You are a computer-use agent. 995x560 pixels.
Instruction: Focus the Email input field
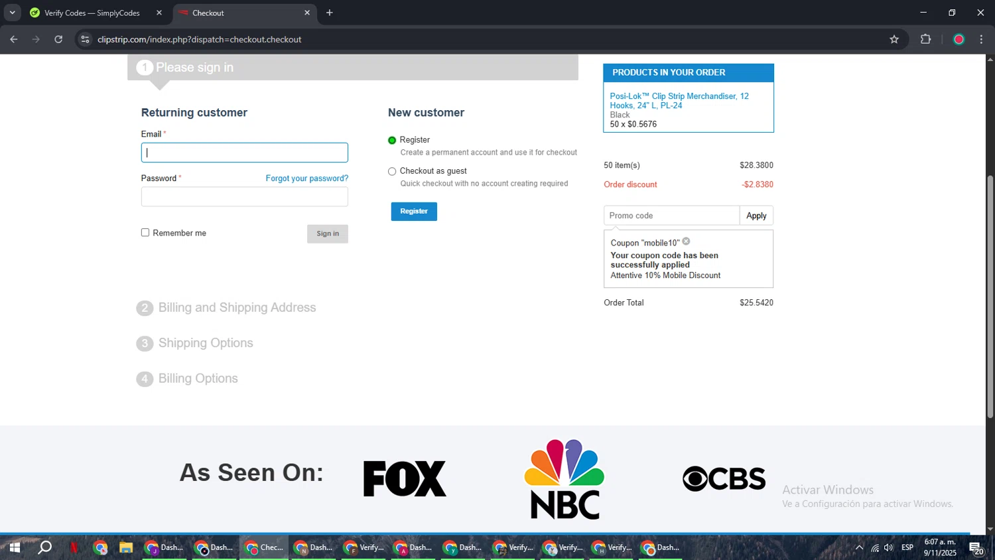coord(244,153)
